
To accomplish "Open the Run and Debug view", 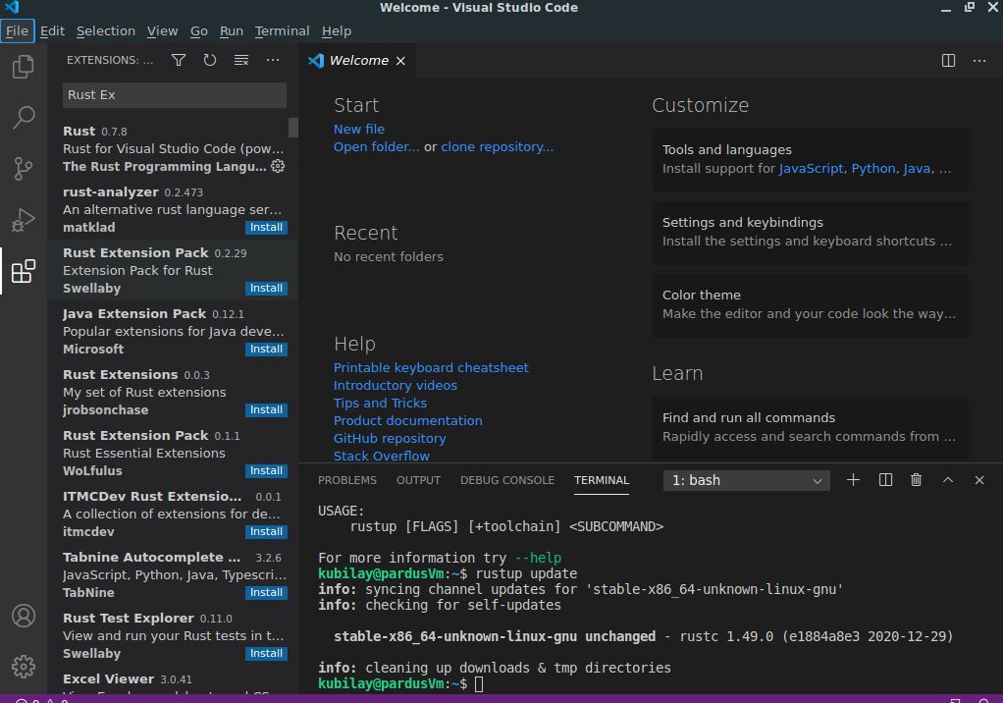I will 23,220.
